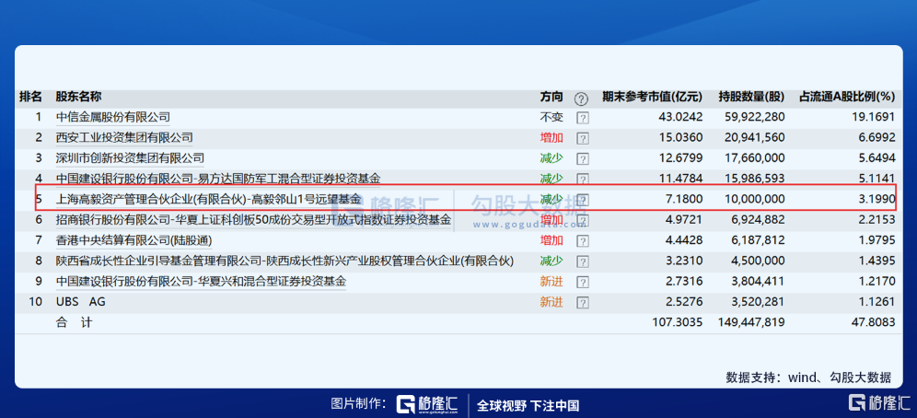The image size is (917, 418).
Task: Click total market value 107.3035
Action: 678,322
